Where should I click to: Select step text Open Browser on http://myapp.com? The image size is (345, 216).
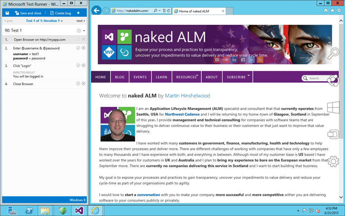coord(40,40)
